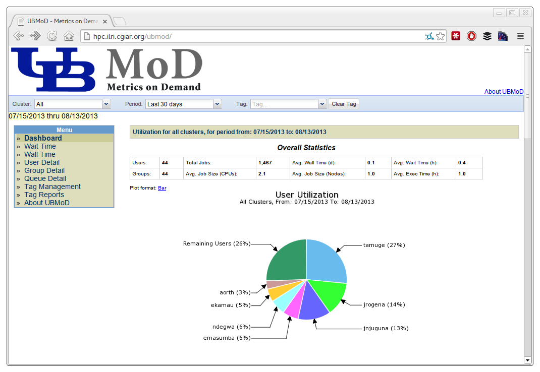Open About UBMoD link at top right
Image resolution: width=540 pixels, height=372 pixels.
click(504, 92)
